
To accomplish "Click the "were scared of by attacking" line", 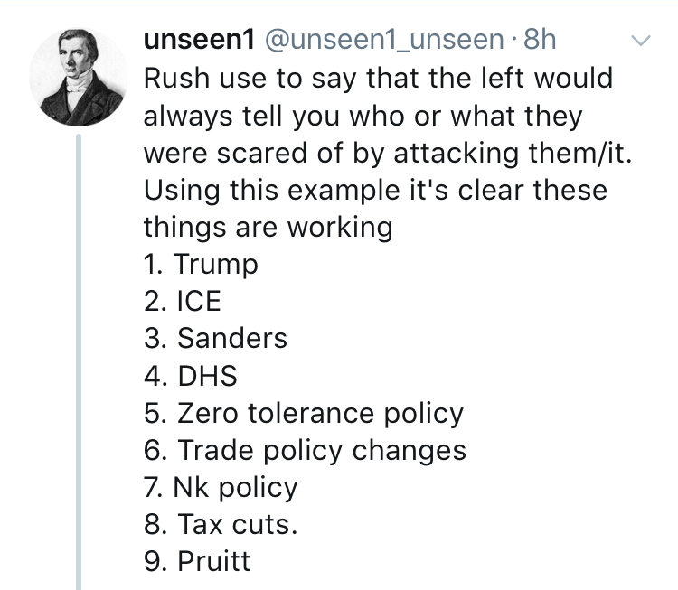I will 384,153.
